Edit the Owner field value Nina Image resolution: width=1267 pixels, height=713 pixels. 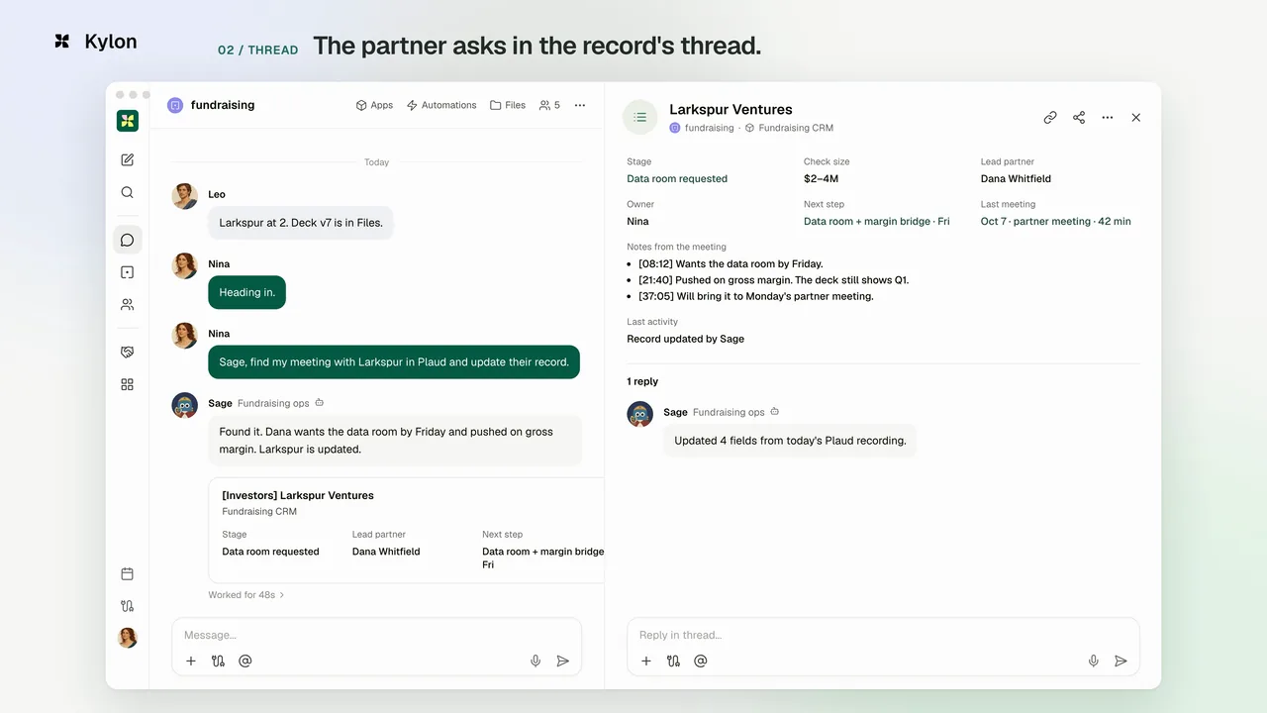tap(637, 222)
